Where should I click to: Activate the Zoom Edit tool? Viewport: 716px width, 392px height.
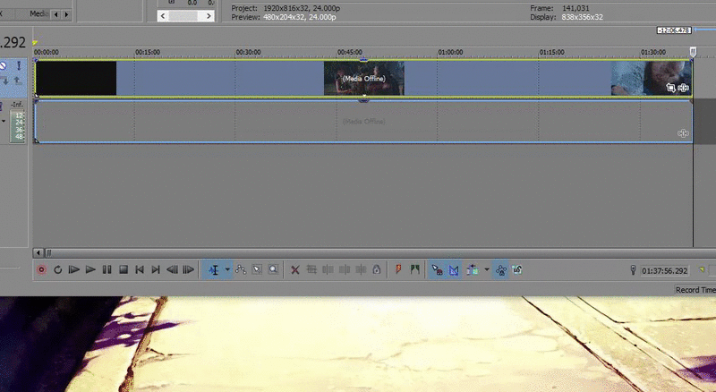click(273, 269)
